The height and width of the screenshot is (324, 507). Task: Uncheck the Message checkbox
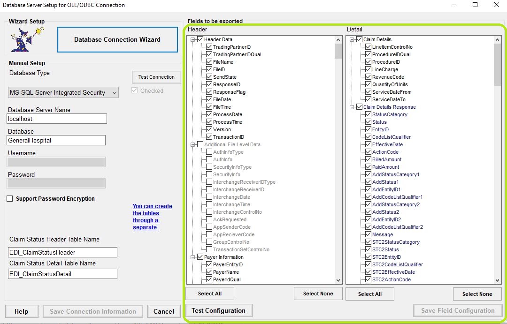[x=369, y=234]
